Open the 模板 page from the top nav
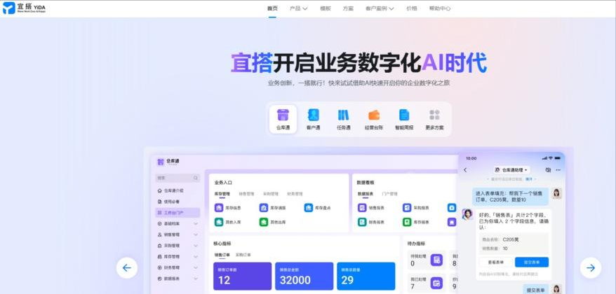The width and height of the screenshot is (616, 294). [x=326, y=8]
